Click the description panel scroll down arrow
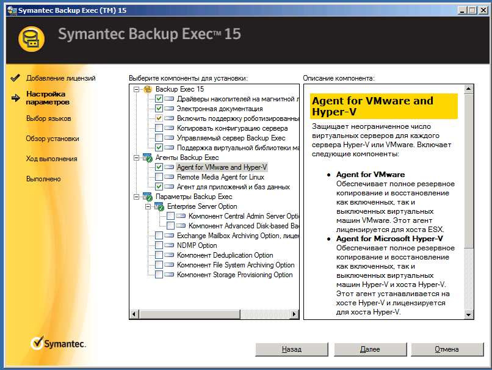Image resolution: width=492 pixels, height=370 pixels. click(468, 314)
